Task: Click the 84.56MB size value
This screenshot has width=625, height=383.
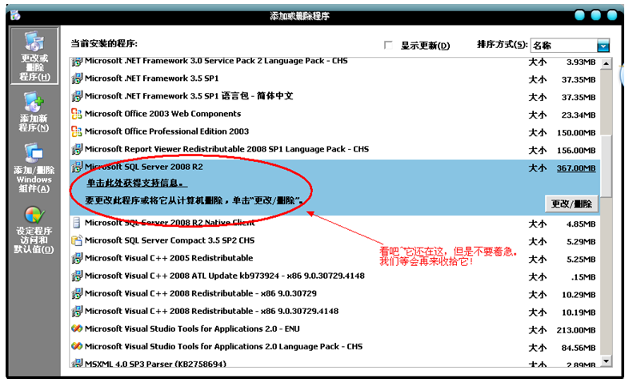Action: pos(579,348)
